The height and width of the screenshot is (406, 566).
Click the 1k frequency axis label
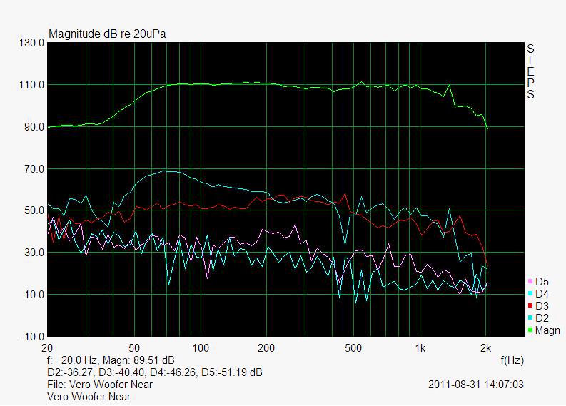(420, 348)
